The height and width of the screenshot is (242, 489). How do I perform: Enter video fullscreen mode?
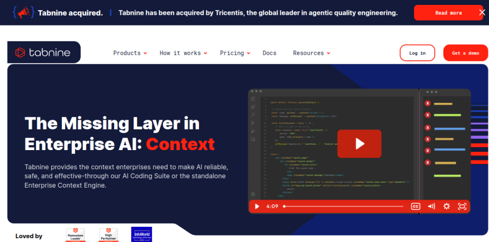click(462, 207)
